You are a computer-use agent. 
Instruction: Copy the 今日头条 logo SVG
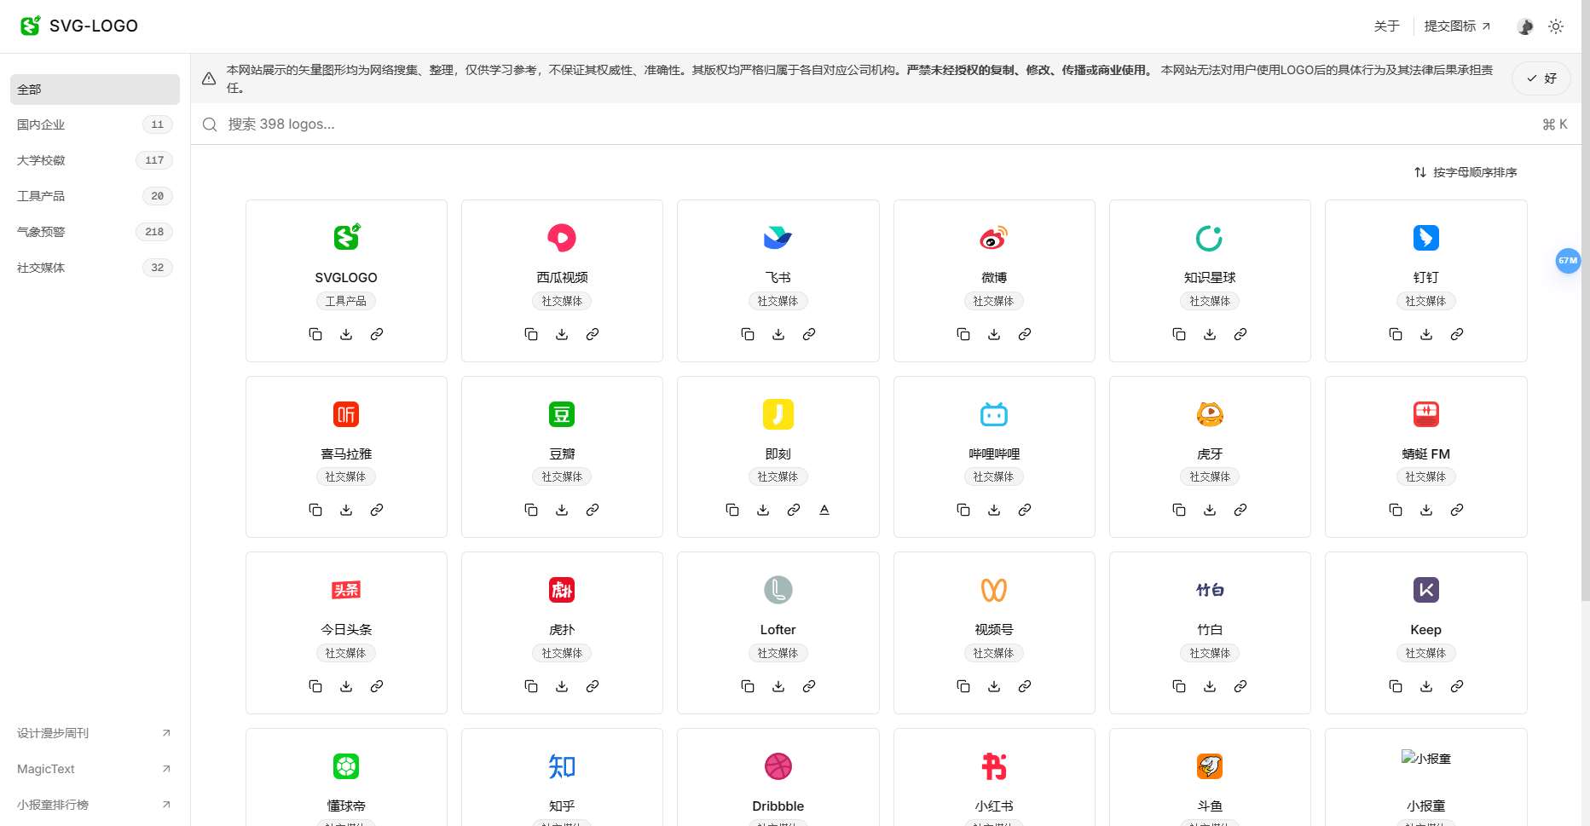click(315, 686)
